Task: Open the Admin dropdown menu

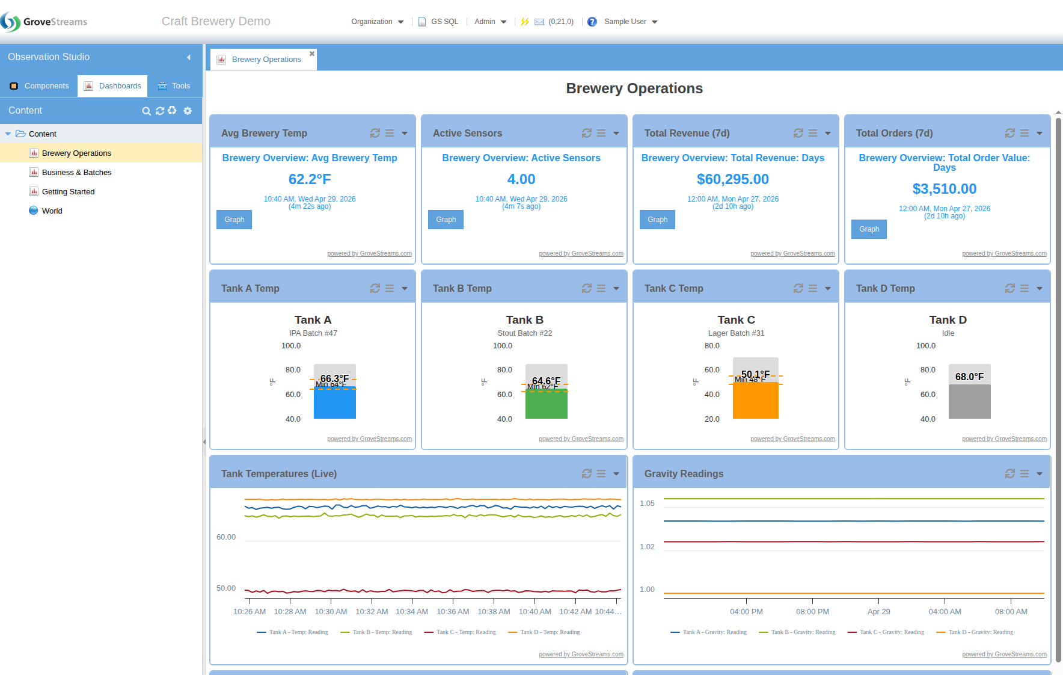Action: [x=491, y=22]
